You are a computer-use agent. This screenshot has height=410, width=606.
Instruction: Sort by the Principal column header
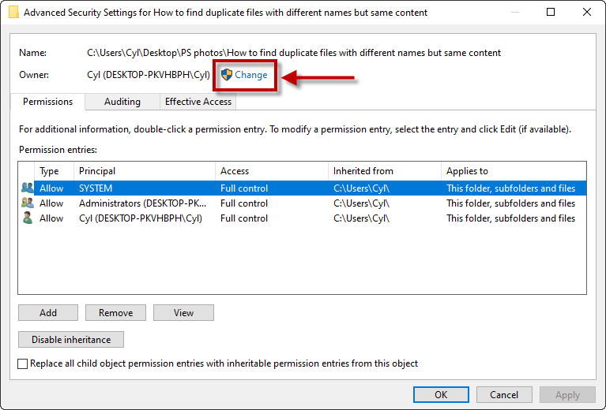144,171
